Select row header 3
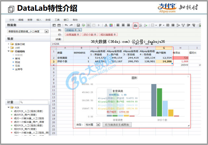Screen dimensions: 208x145 point(54,61)
